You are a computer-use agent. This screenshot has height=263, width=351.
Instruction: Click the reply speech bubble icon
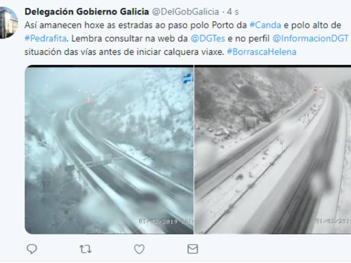pos(32,249)
